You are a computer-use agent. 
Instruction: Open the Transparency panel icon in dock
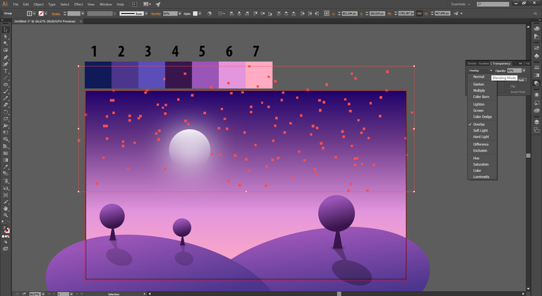536,83
